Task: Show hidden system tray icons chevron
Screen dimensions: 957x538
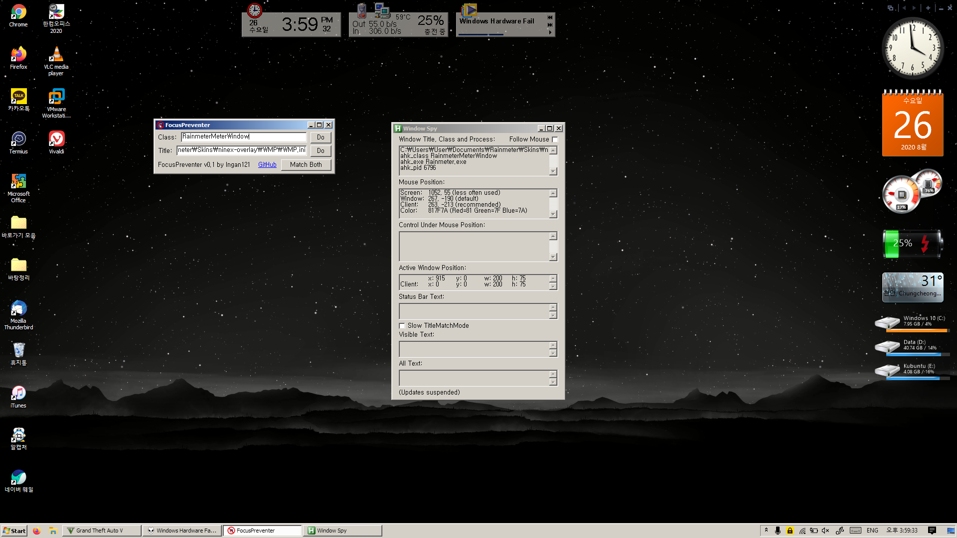Action: click(766, 530)
